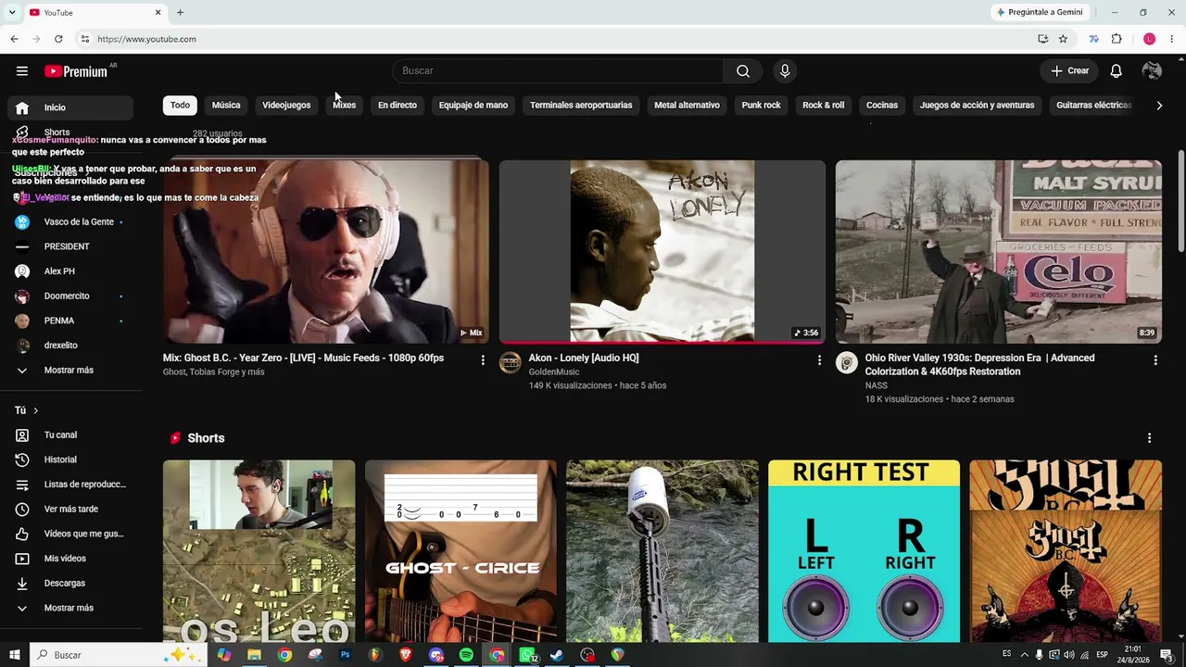
Task: Open File Explorer from the taskbar
Action: (x=254, y=655)
